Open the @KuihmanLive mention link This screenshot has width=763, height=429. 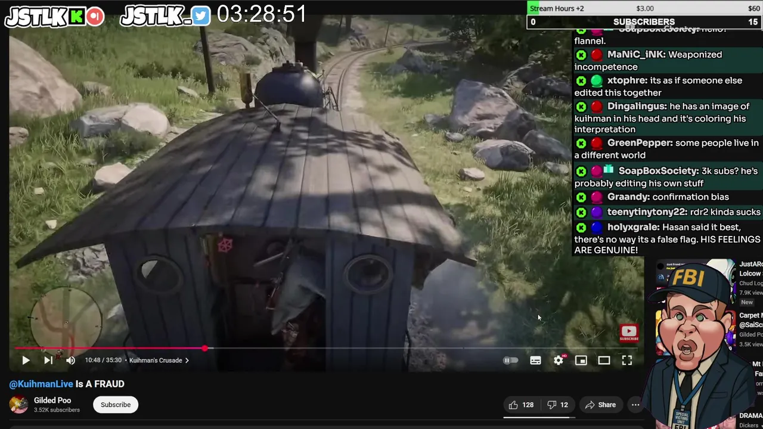click(x=41, y=384)
